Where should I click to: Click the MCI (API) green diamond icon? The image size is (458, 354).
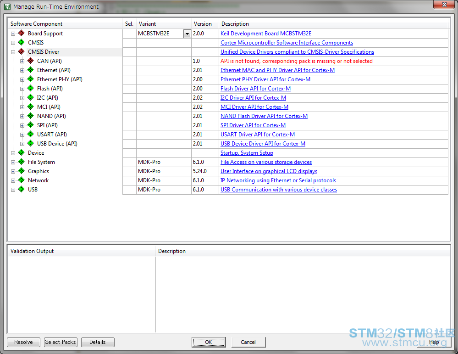click(x=31, y=107)
